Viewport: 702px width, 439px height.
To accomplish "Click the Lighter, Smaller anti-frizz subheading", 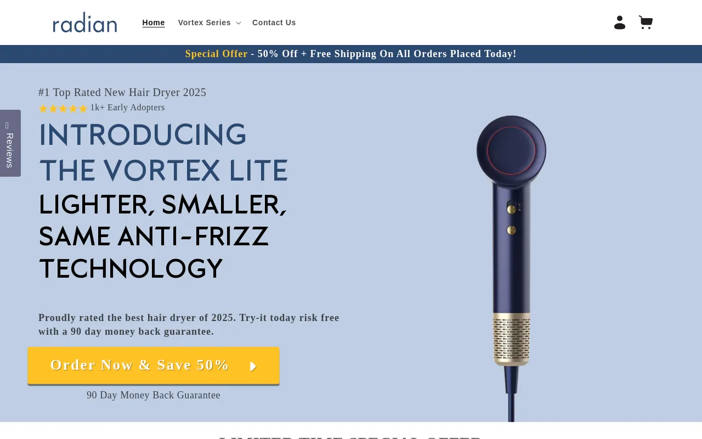I will [x=162, y=237].
